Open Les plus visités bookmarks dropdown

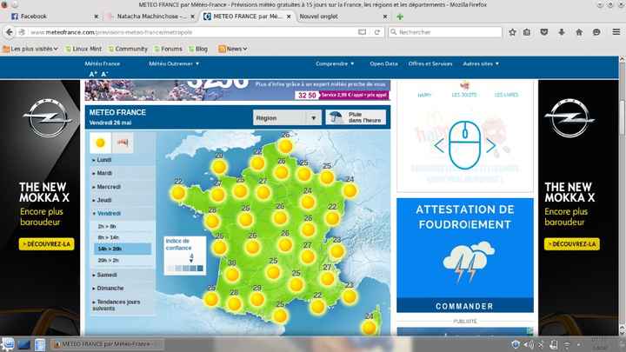pyautogui.click(x=30, y=49)
